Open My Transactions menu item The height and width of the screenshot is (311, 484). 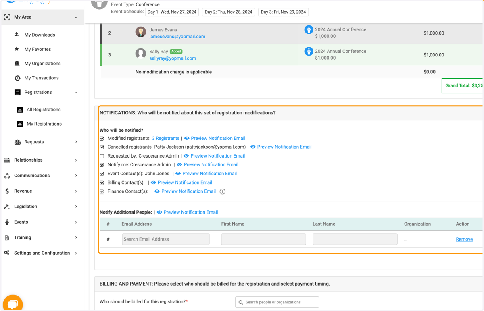click(x=42, y=78)
